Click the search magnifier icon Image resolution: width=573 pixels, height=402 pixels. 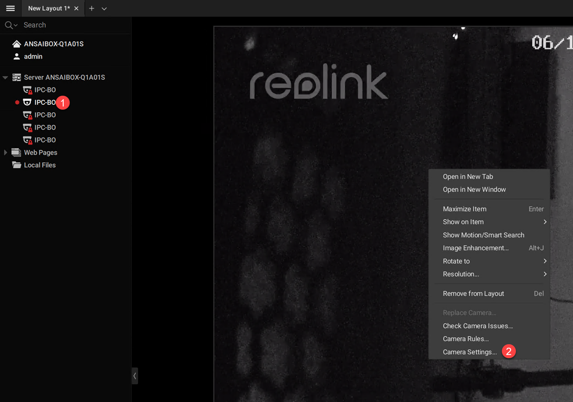click(x=9, y=25)
